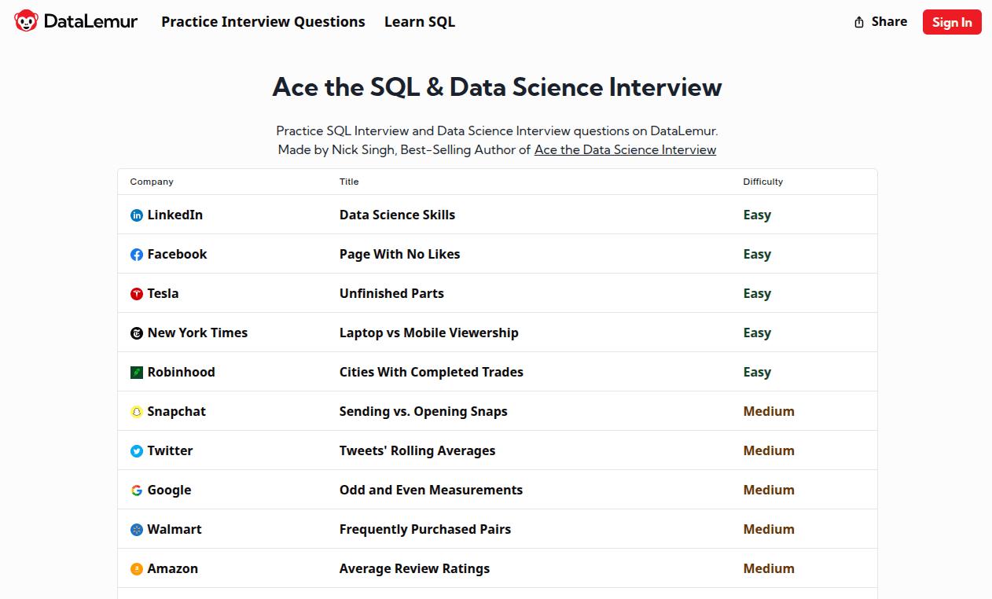Click the DataLemur brand name text
Image resolution: width=992 pixels, height=599 pixels.
pyautogui.click(x=90, y=22)
